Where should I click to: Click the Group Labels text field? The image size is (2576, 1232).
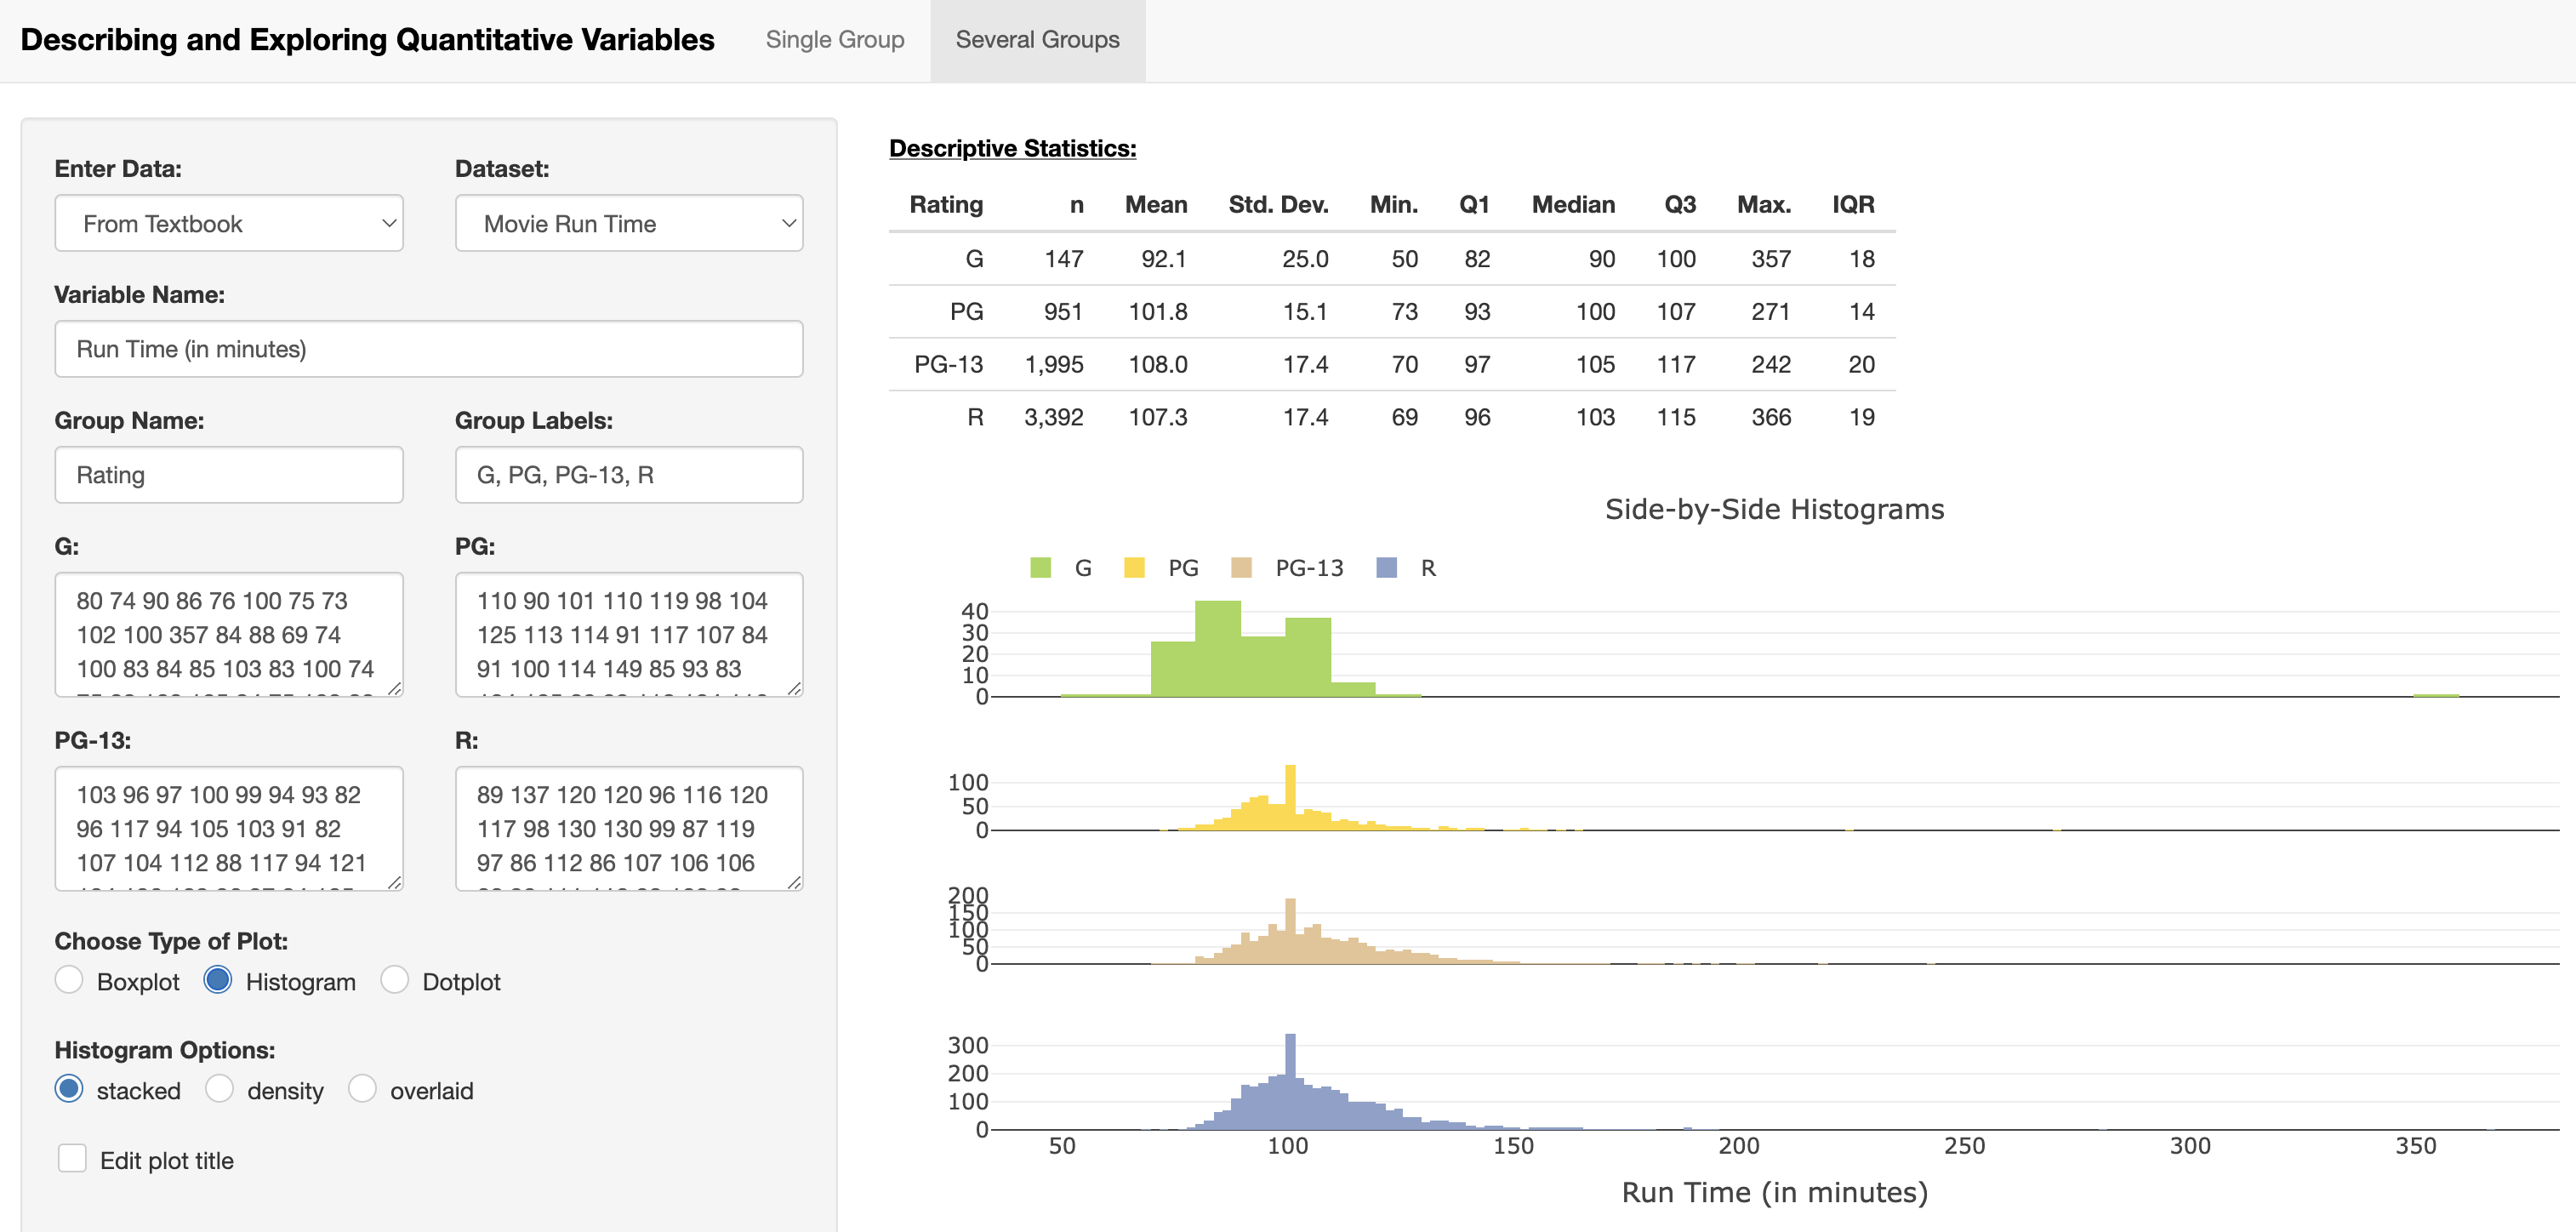point(629,475)
